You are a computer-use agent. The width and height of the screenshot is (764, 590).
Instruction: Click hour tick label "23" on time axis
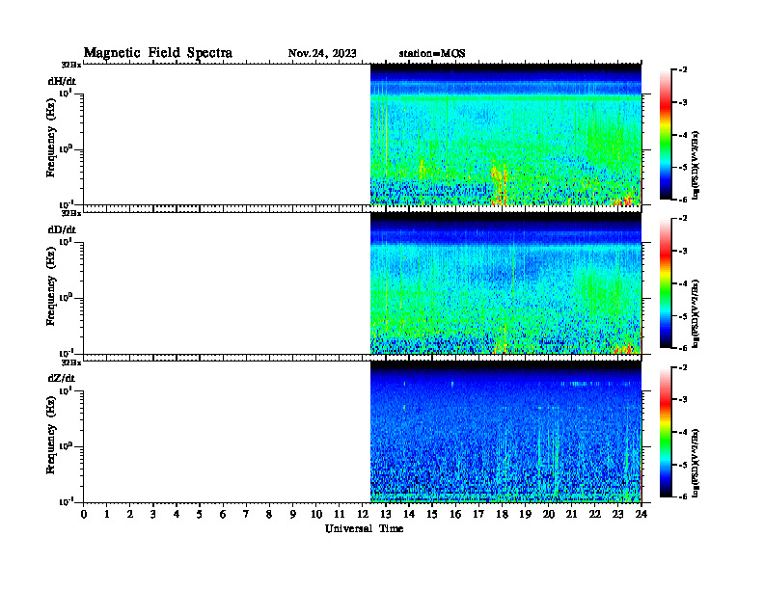(x=617, y=515)
